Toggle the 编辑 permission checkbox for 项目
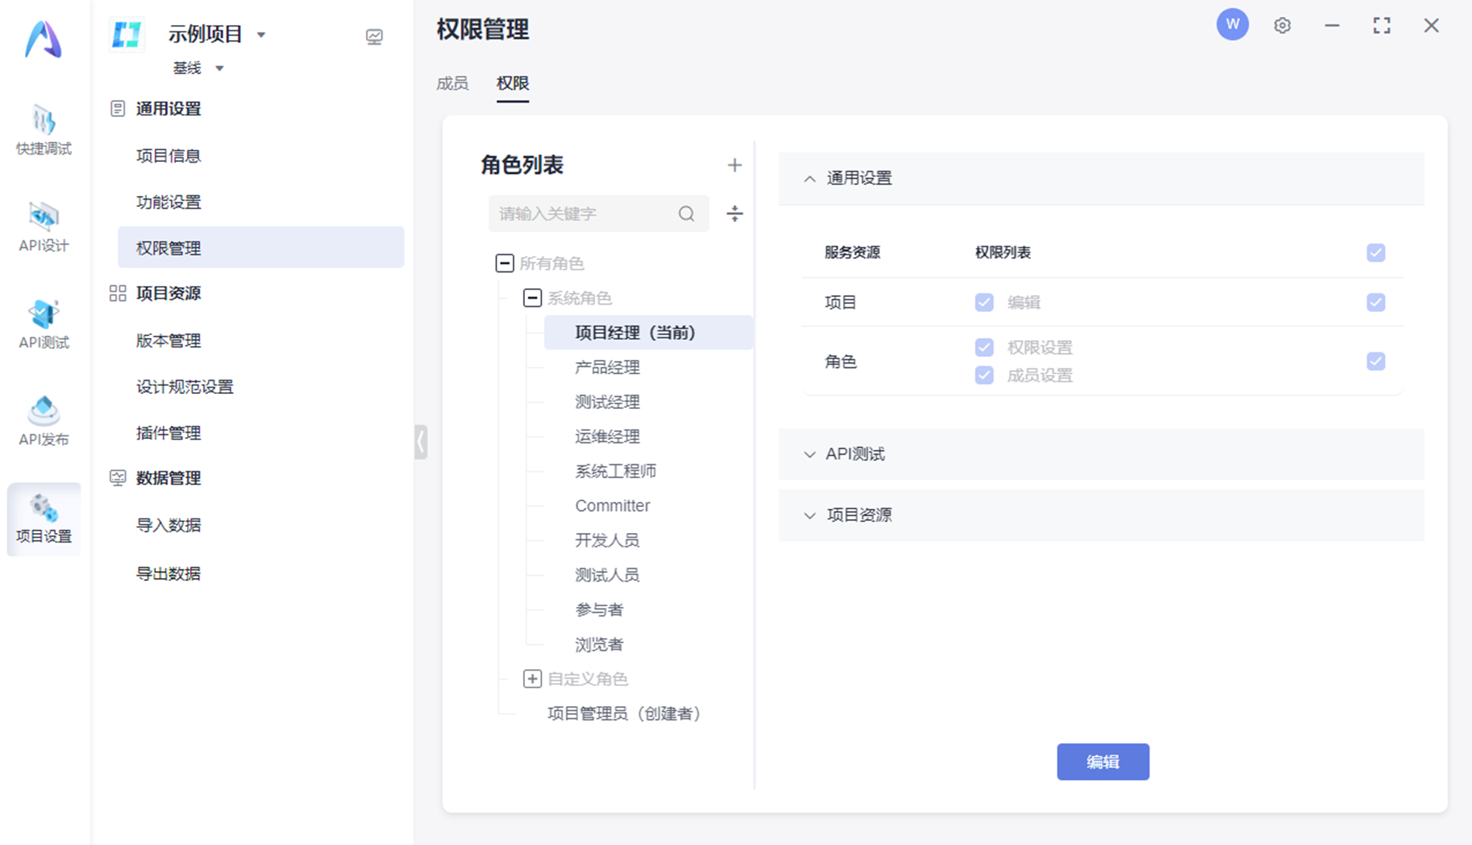Screen dimensions: 1472x845 click(984, 302)
